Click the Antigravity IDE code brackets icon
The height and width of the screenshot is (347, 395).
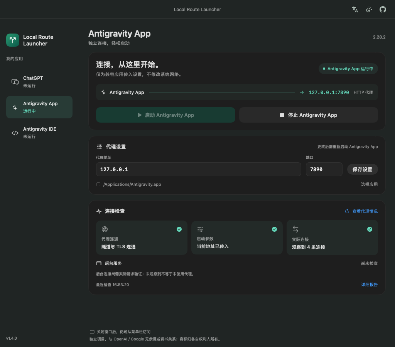coord(15,133)
